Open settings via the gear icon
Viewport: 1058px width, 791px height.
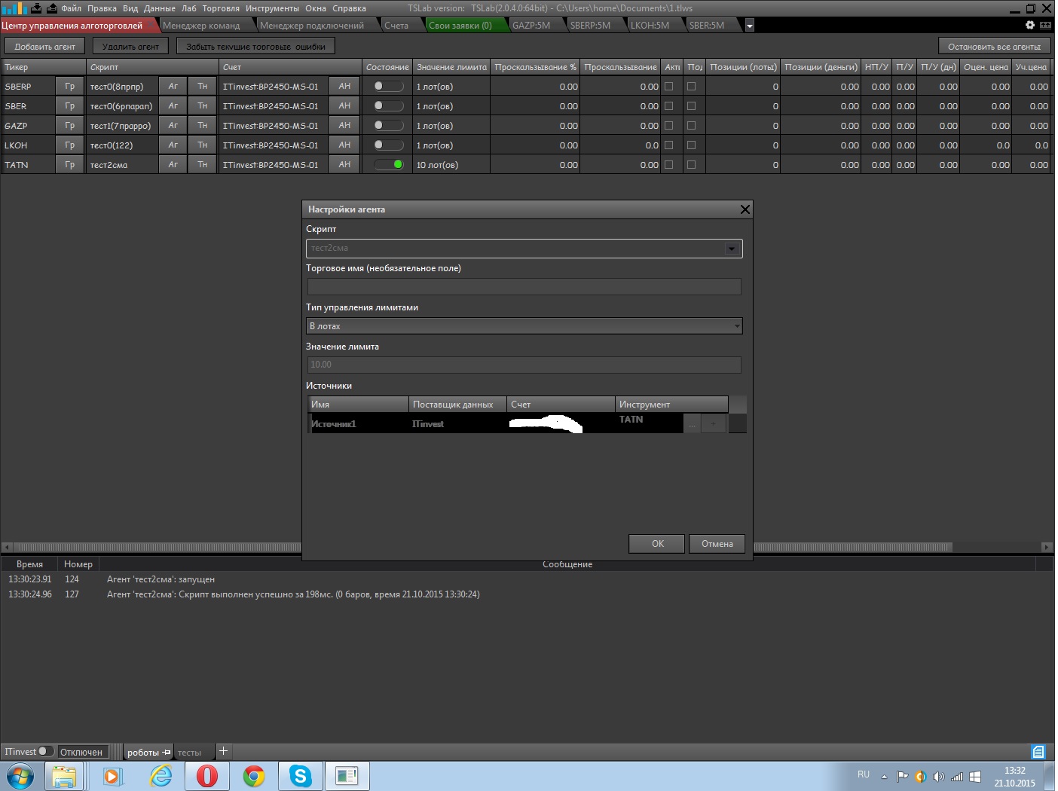[1030, 25]
